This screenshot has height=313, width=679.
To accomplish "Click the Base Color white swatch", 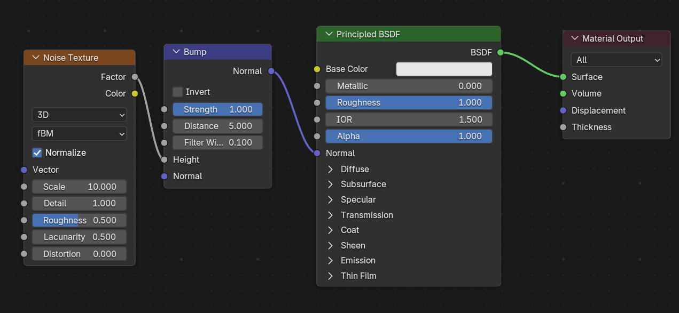I will (443, 69).
